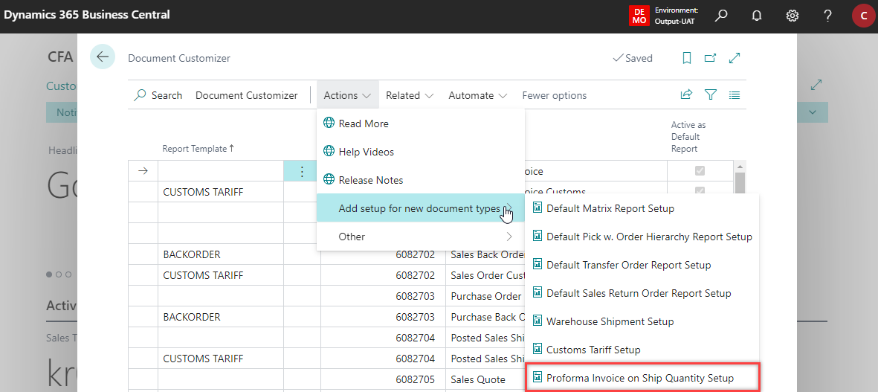
Task: Select Help Videos menu item
Action: (421, 152)
